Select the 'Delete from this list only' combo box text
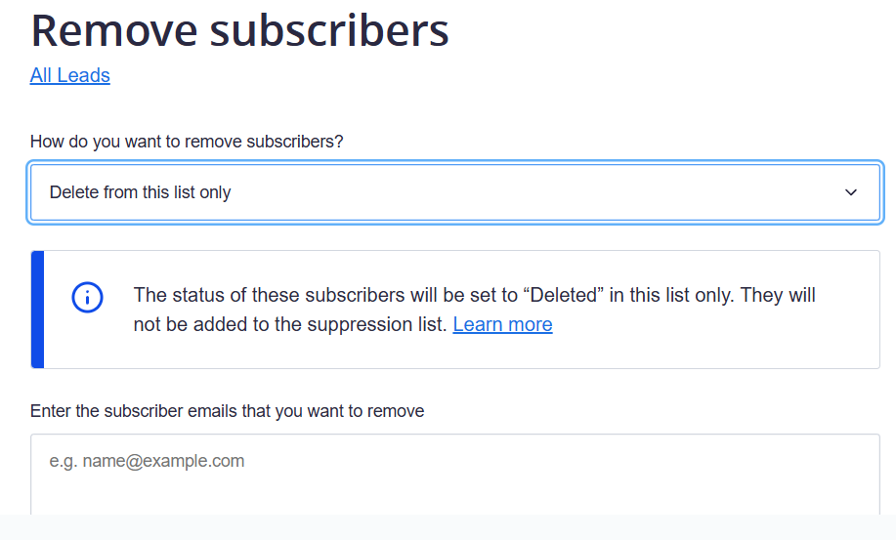The image size is (896, 540). pos(140,192)
